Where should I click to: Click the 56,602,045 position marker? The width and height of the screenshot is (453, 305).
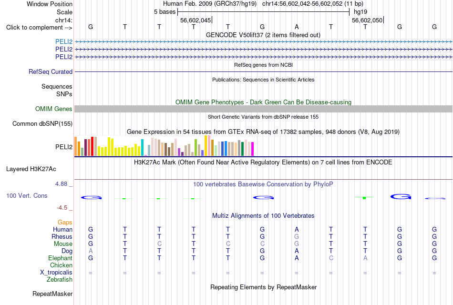click(196, 20)
